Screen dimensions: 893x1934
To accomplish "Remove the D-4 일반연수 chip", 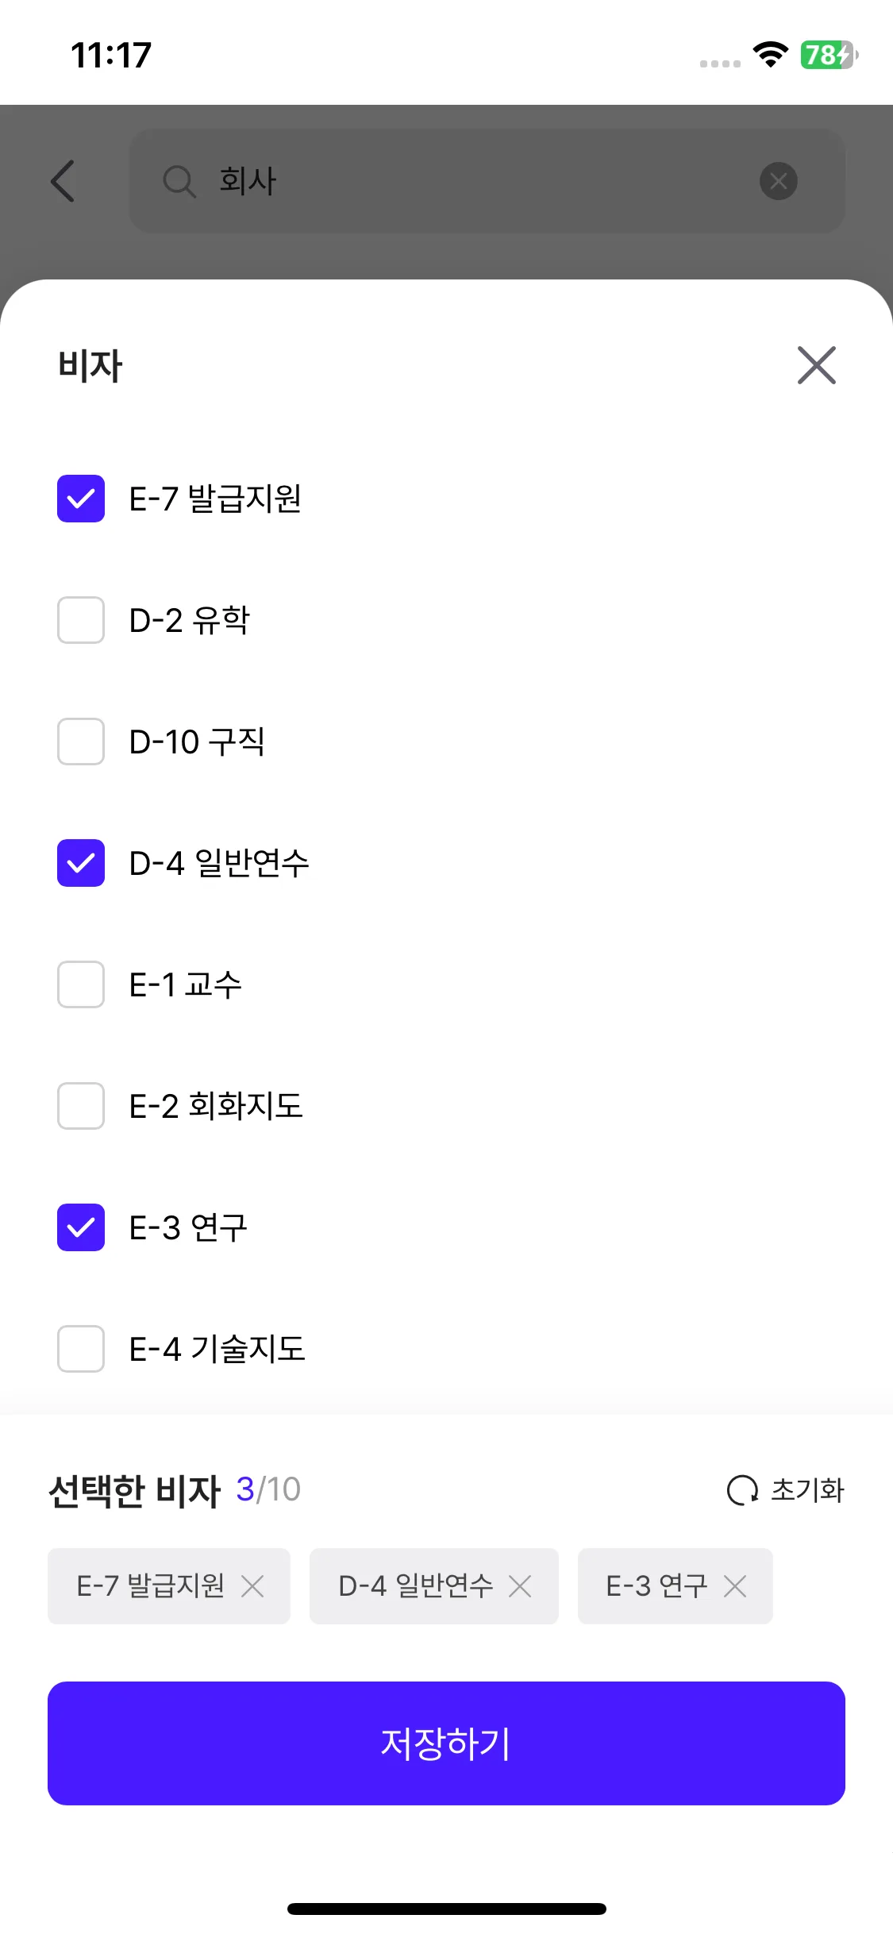I will pyautogui.click(x=520, y=1586).
